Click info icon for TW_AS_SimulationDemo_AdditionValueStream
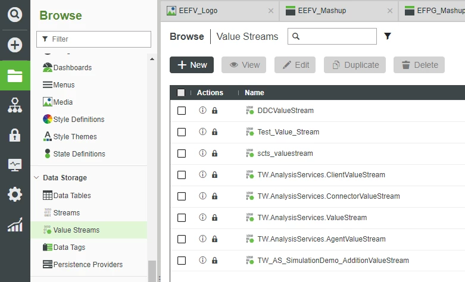The width and height of the screenshot is (465, 282). 202,260
